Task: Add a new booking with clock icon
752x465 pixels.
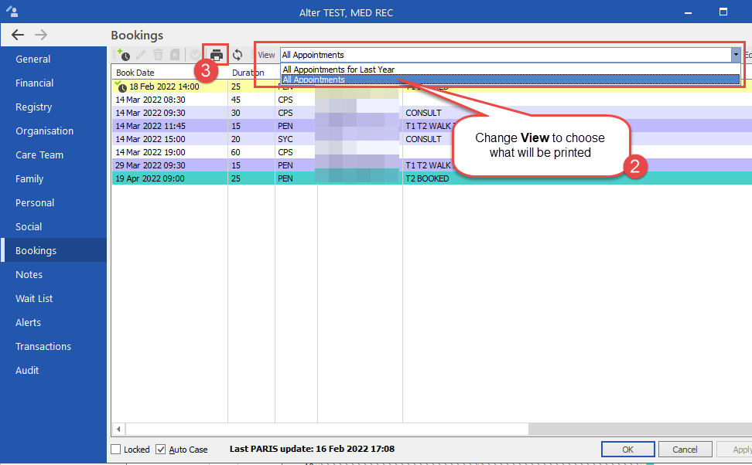Action: [x=123, y=55]
